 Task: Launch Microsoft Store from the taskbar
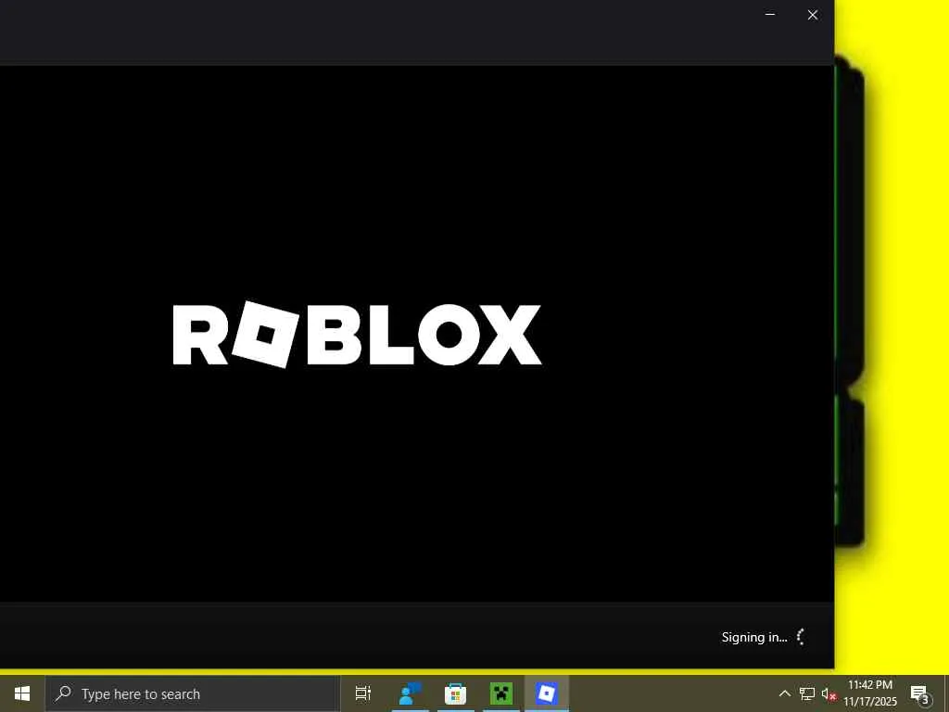click(456, 693)
